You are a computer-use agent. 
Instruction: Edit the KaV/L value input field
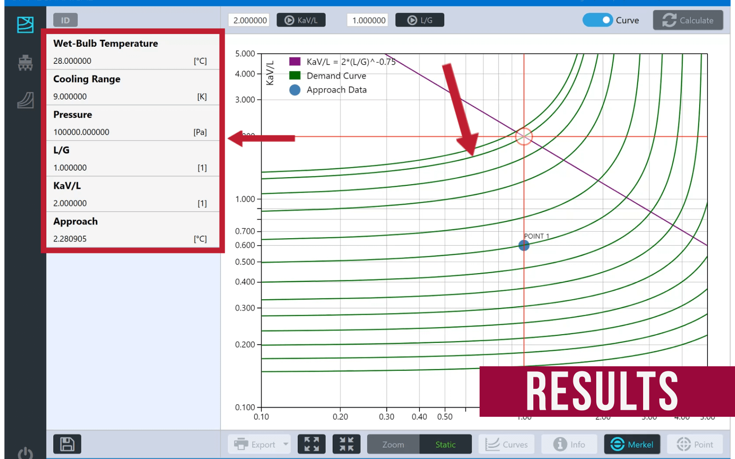pyautogui.click(x=249, y=20)
